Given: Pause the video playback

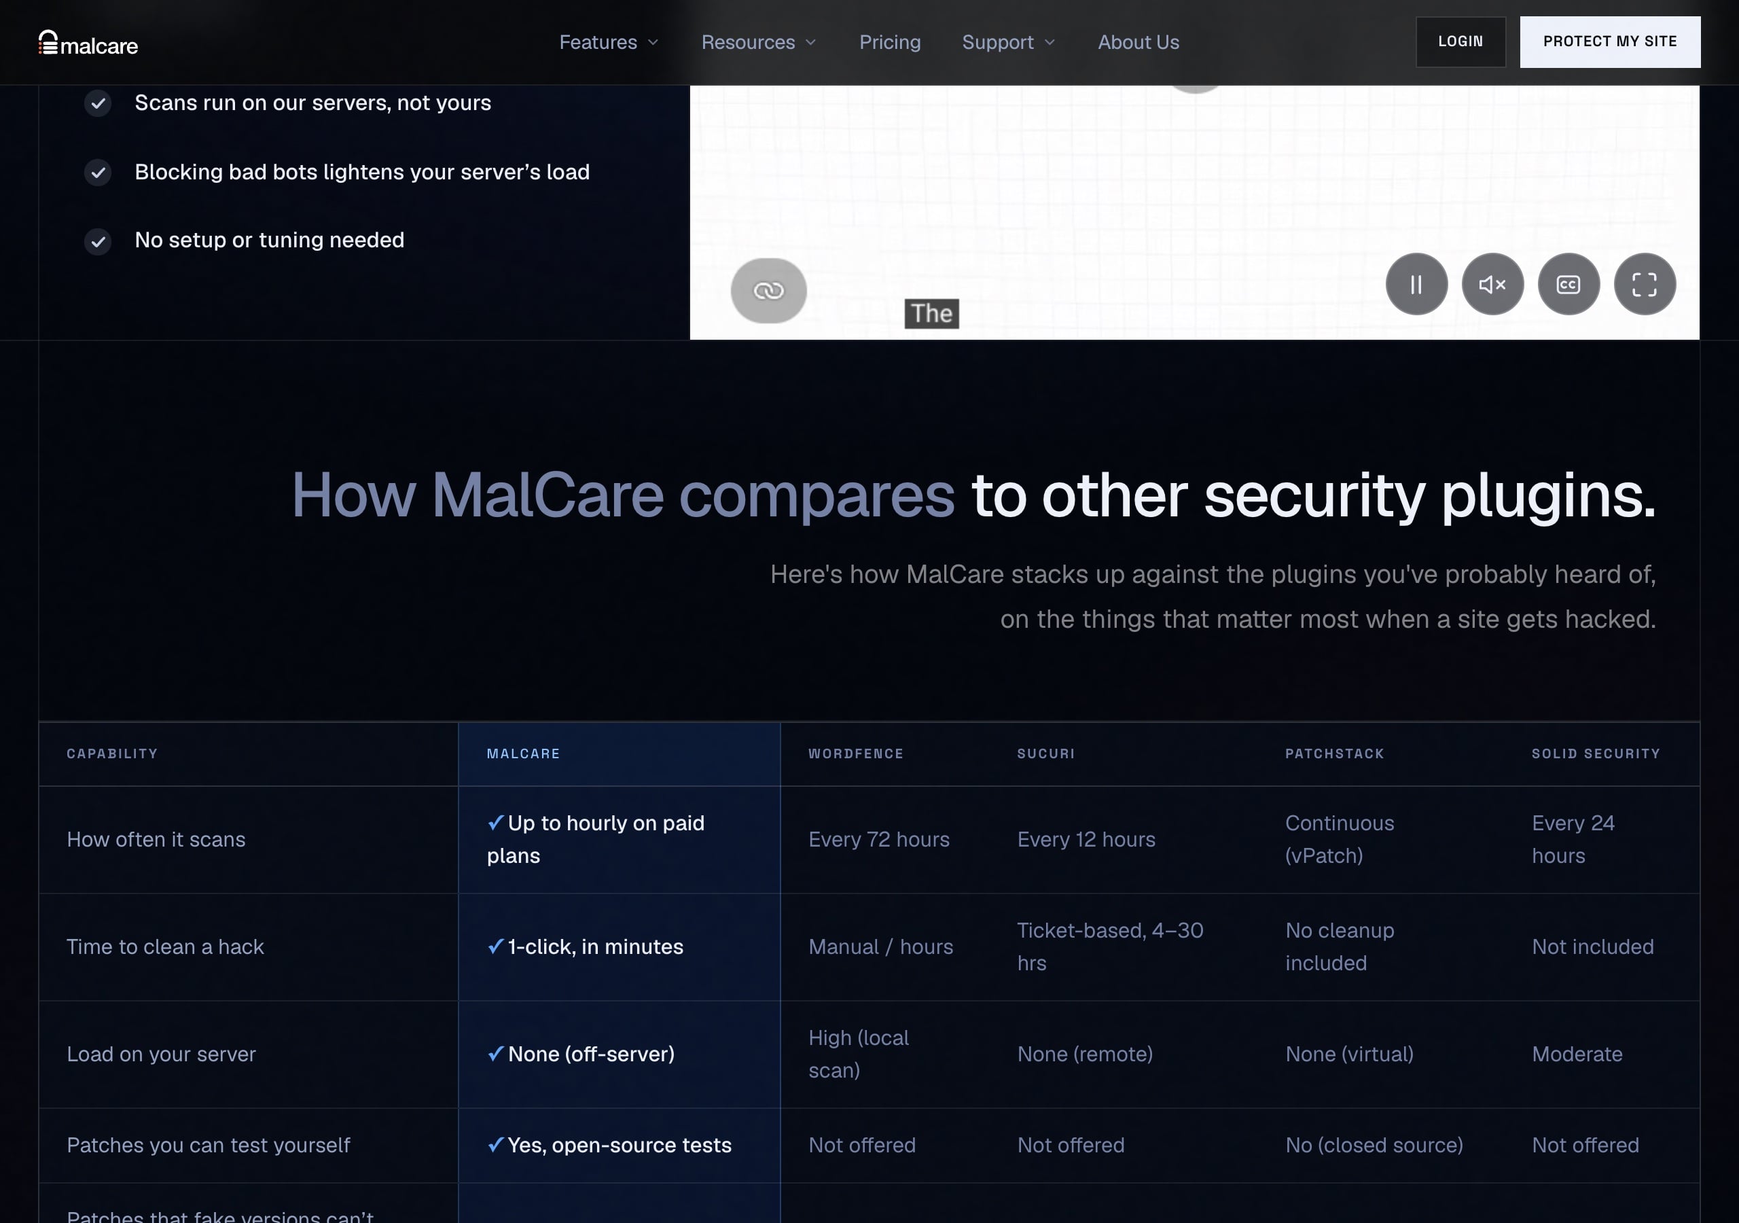Looking at the screenshot, I should [1416, 284].
